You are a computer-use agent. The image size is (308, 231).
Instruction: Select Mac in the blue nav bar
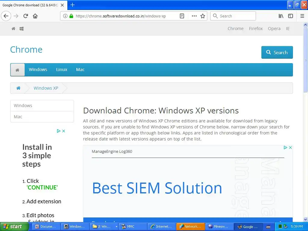[x=80, y=69]
